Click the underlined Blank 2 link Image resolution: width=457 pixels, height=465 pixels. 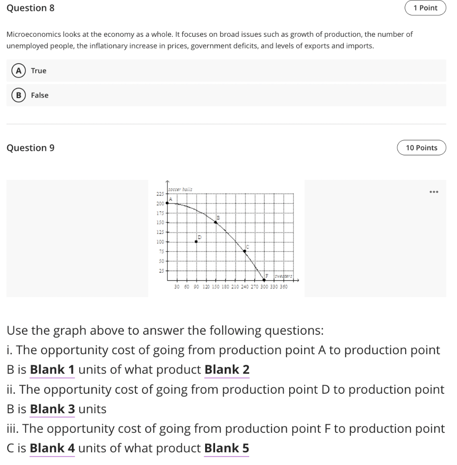(x=227, y=369)
